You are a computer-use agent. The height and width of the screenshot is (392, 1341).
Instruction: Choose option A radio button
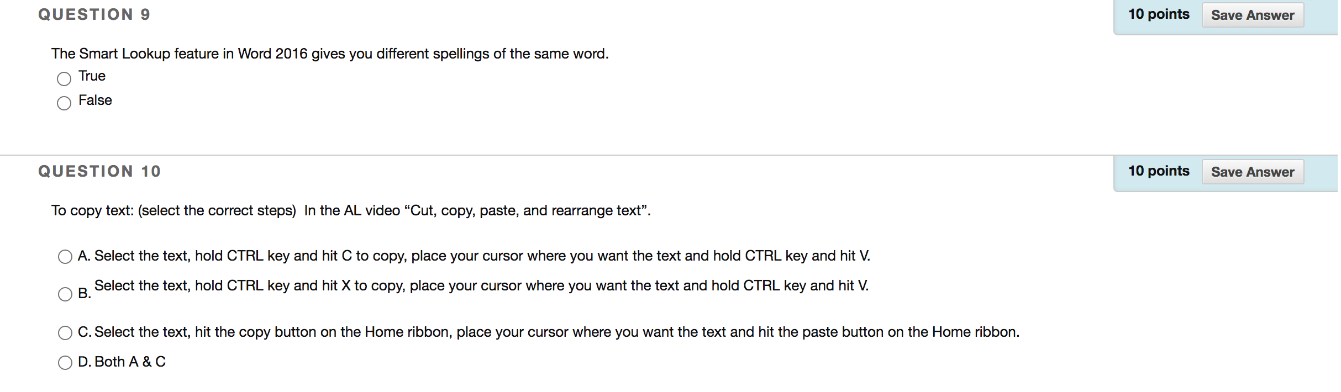tap(65, 256)
